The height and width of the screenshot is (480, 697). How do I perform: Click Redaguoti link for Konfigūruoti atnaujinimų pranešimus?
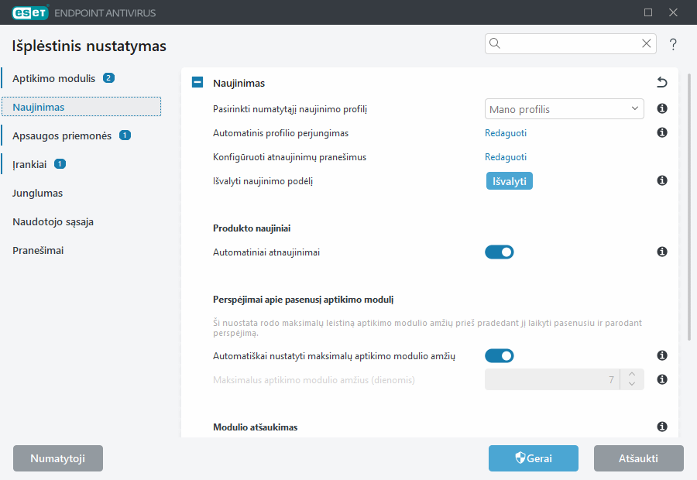coord(506,157)
